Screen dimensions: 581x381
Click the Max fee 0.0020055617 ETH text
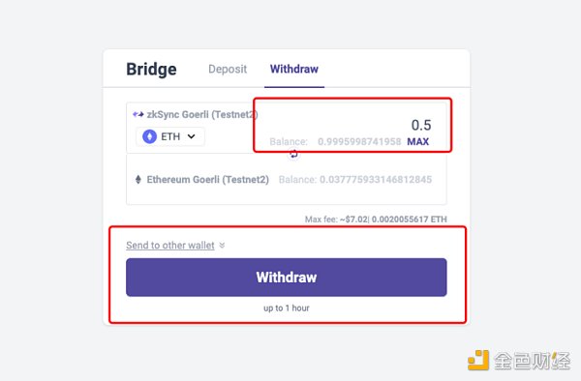tap(409, 220)
